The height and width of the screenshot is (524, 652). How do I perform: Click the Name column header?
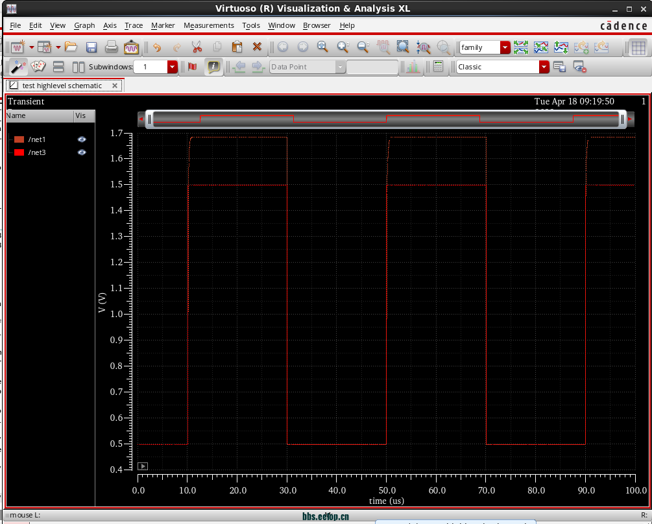(40, 116)
